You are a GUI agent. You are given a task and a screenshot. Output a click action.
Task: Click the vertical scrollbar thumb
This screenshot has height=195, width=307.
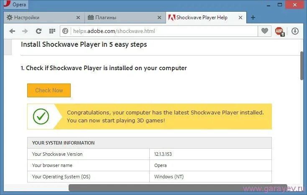[302, 66]
